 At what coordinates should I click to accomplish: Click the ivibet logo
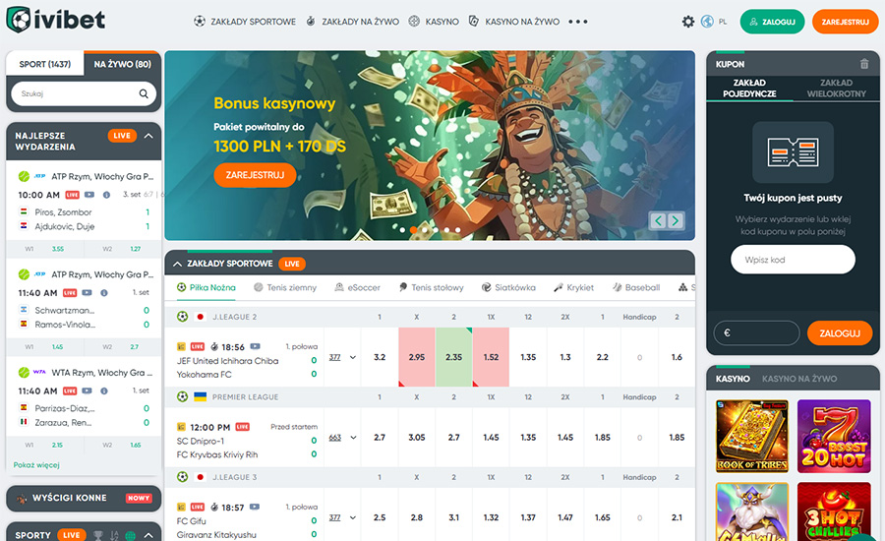(x=55, y=21)
